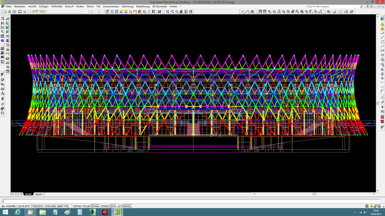Switch to the Modell tab
This screenshot has height=216, width=385.
click(x=28, y=194)
